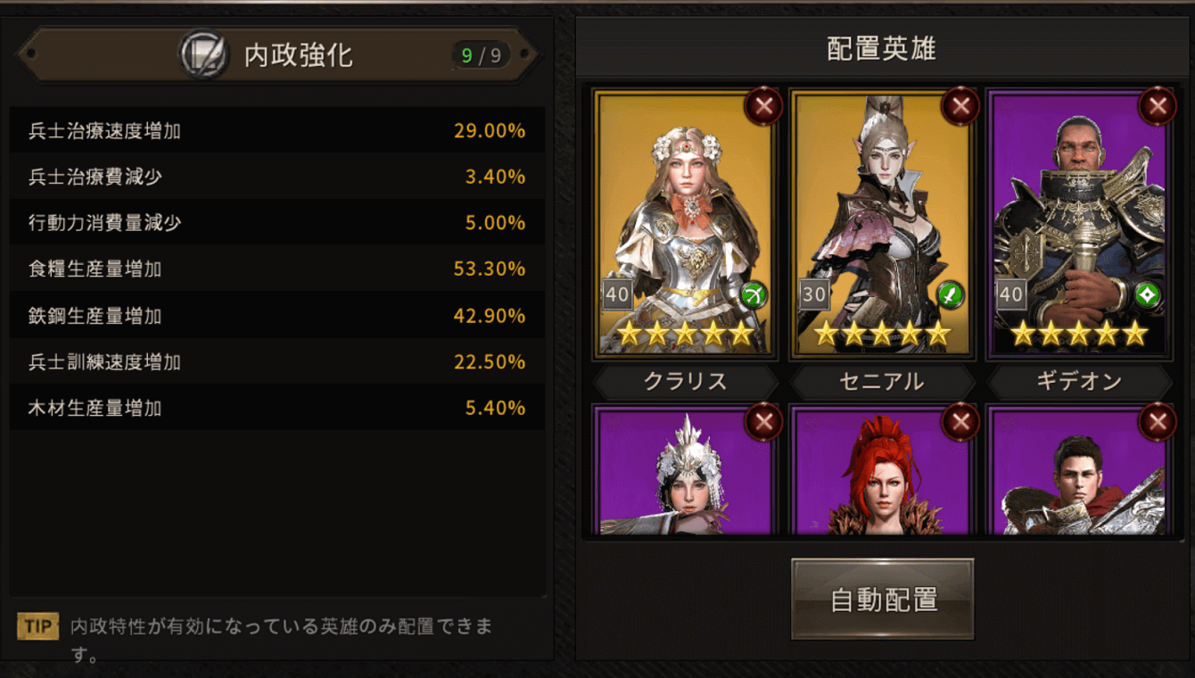Image resolution: width=1195 pixels, height=678 pixels.
Task: Click the 内政強化 quill header icon
Action: (x=203, y=55)
